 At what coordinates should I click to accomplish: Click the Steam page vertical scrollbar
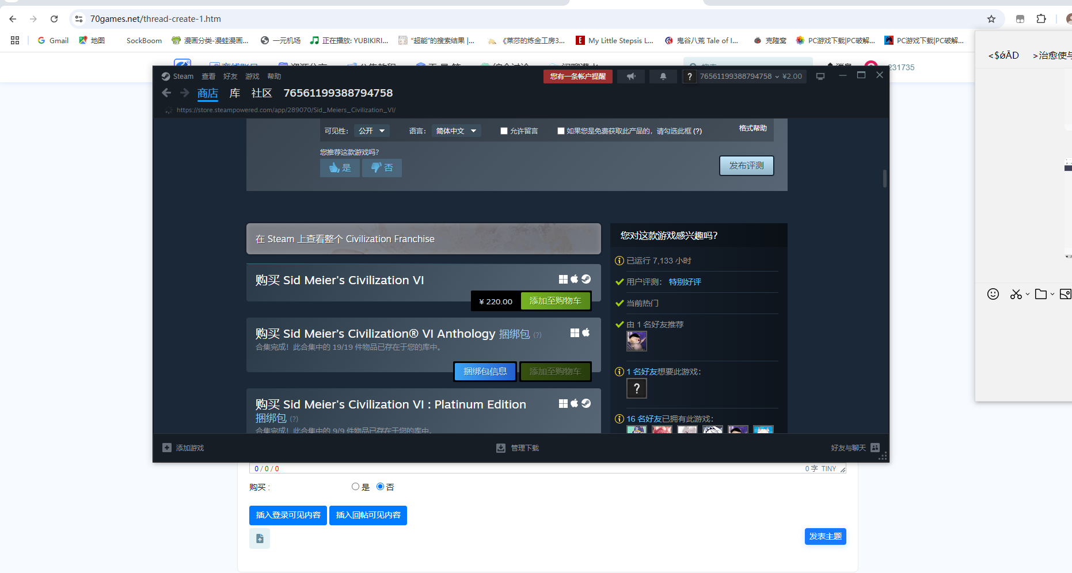[885, 178]
